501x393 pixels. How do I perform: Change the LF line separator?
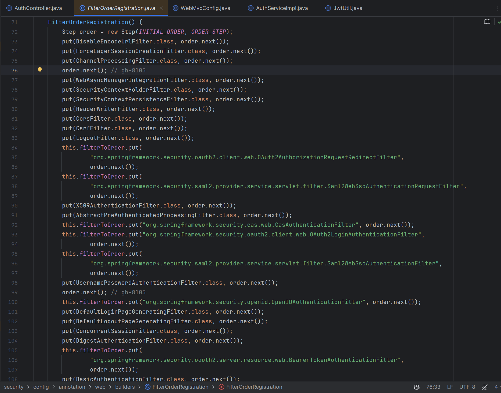coord(450,387)
